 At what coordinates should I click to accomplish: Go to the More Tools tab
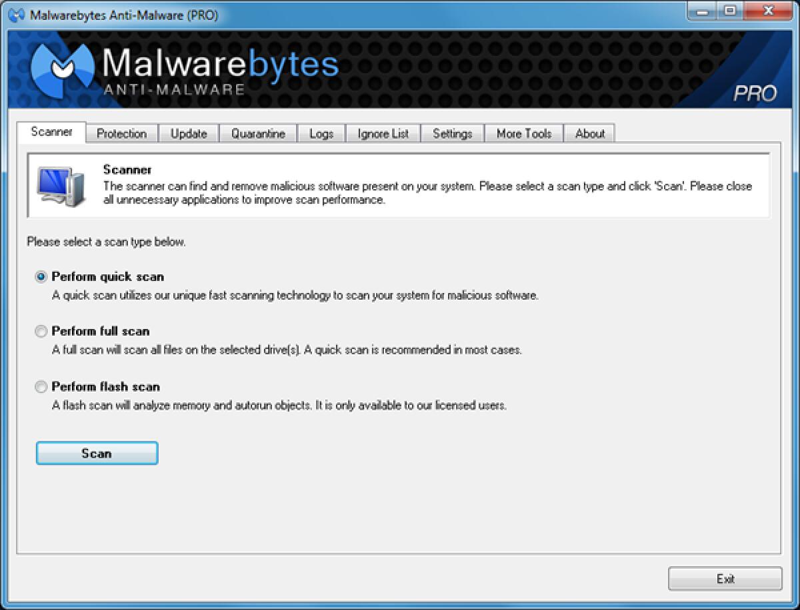click(523, 133)
